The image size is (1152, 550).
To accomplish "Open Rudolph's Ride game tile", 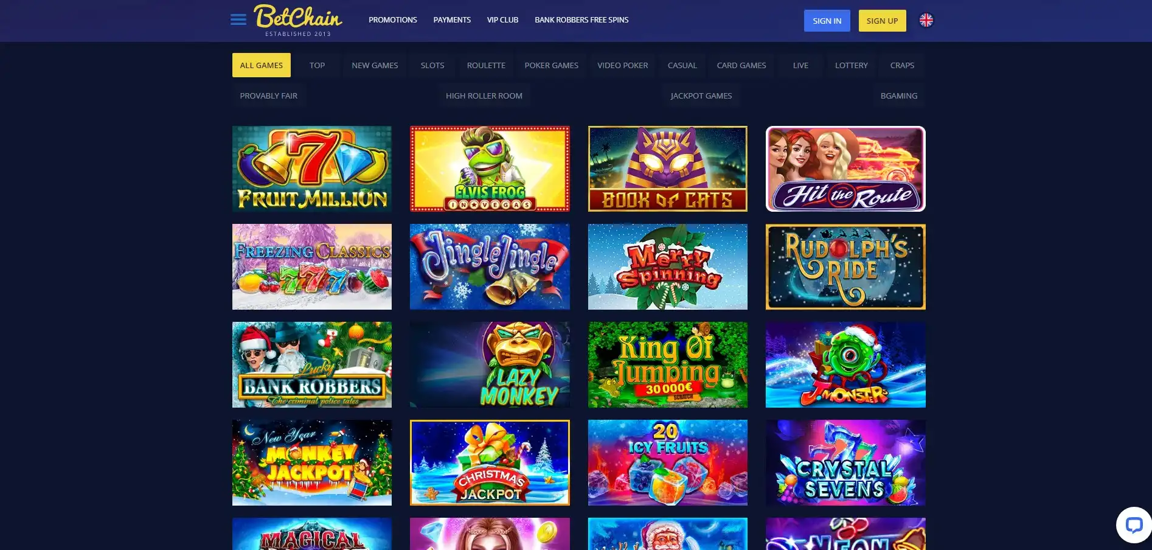I will (845, 266).
